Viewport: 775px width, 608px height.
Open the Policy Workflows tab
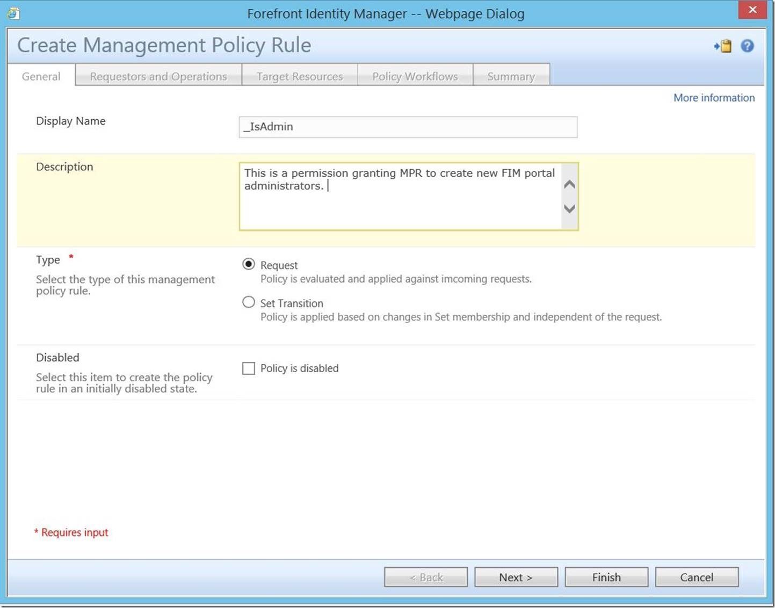tap(415, 76)
